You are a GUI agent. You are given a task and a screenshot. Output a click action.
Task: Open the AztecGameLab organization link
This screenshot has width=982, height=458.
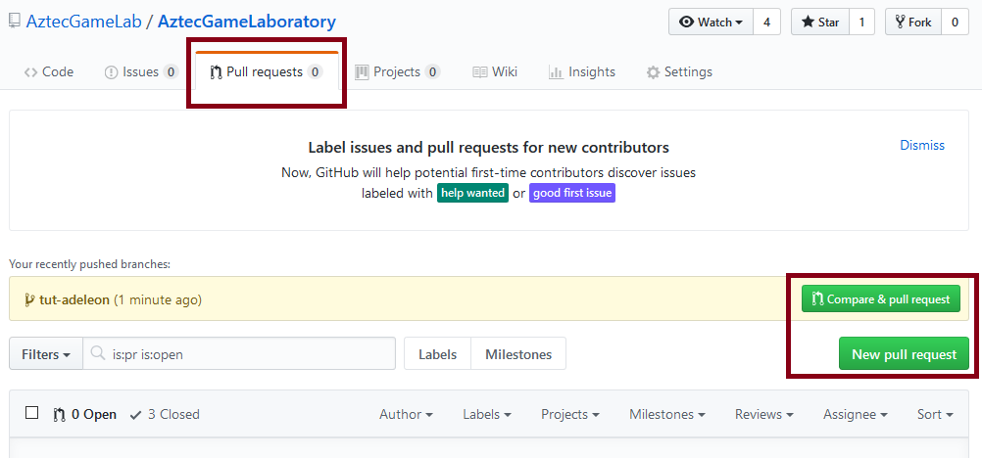coord(83,22)
